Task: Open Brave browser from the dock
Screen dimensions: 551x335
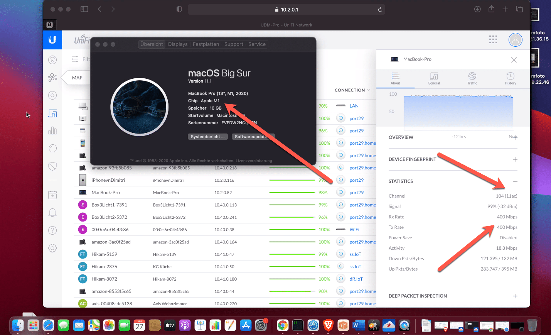Action: (328, 325)
